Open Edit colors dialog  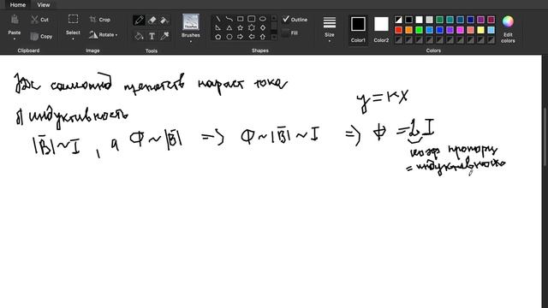point(508,29)
